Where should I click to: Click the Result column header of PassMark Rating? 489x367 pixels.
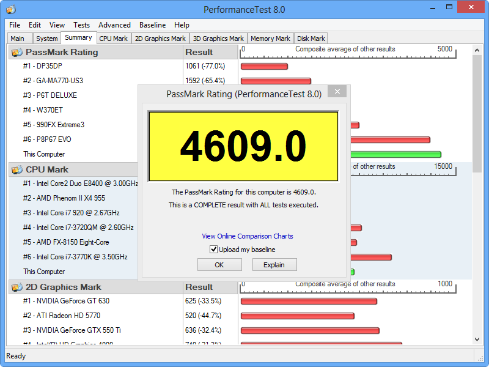(210, 52)
